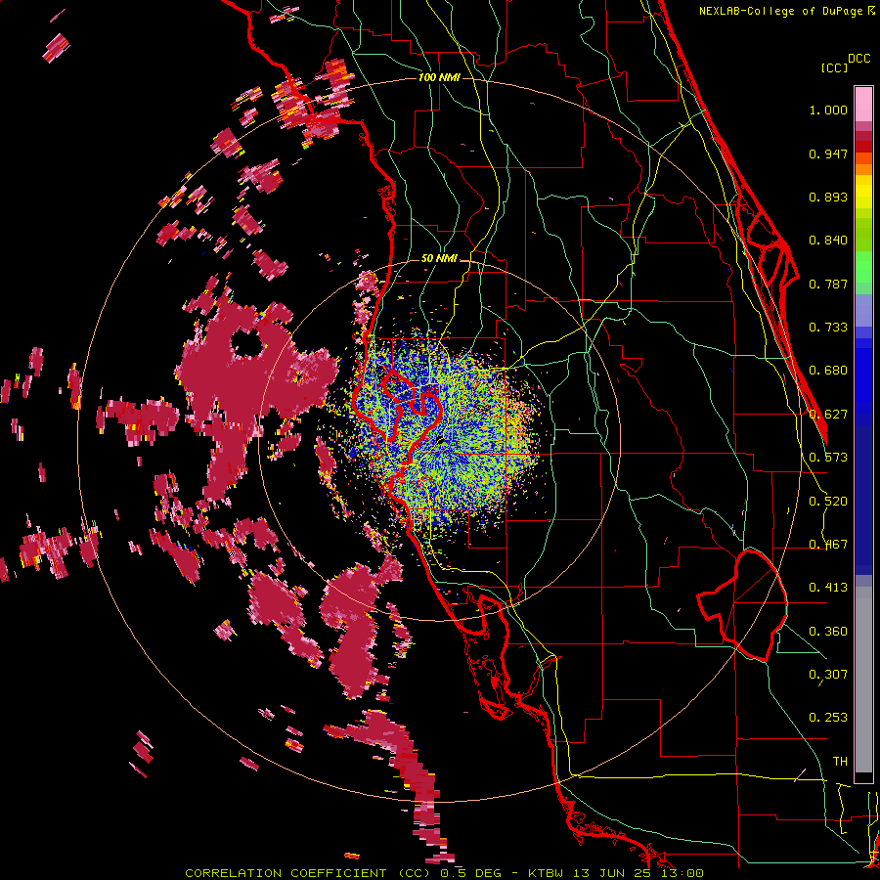Select the 0.573 scale value
This screenshot has height=880, width=880.
[828, 458]
